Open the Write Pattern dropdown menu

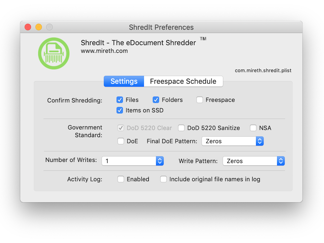(254, 161)
